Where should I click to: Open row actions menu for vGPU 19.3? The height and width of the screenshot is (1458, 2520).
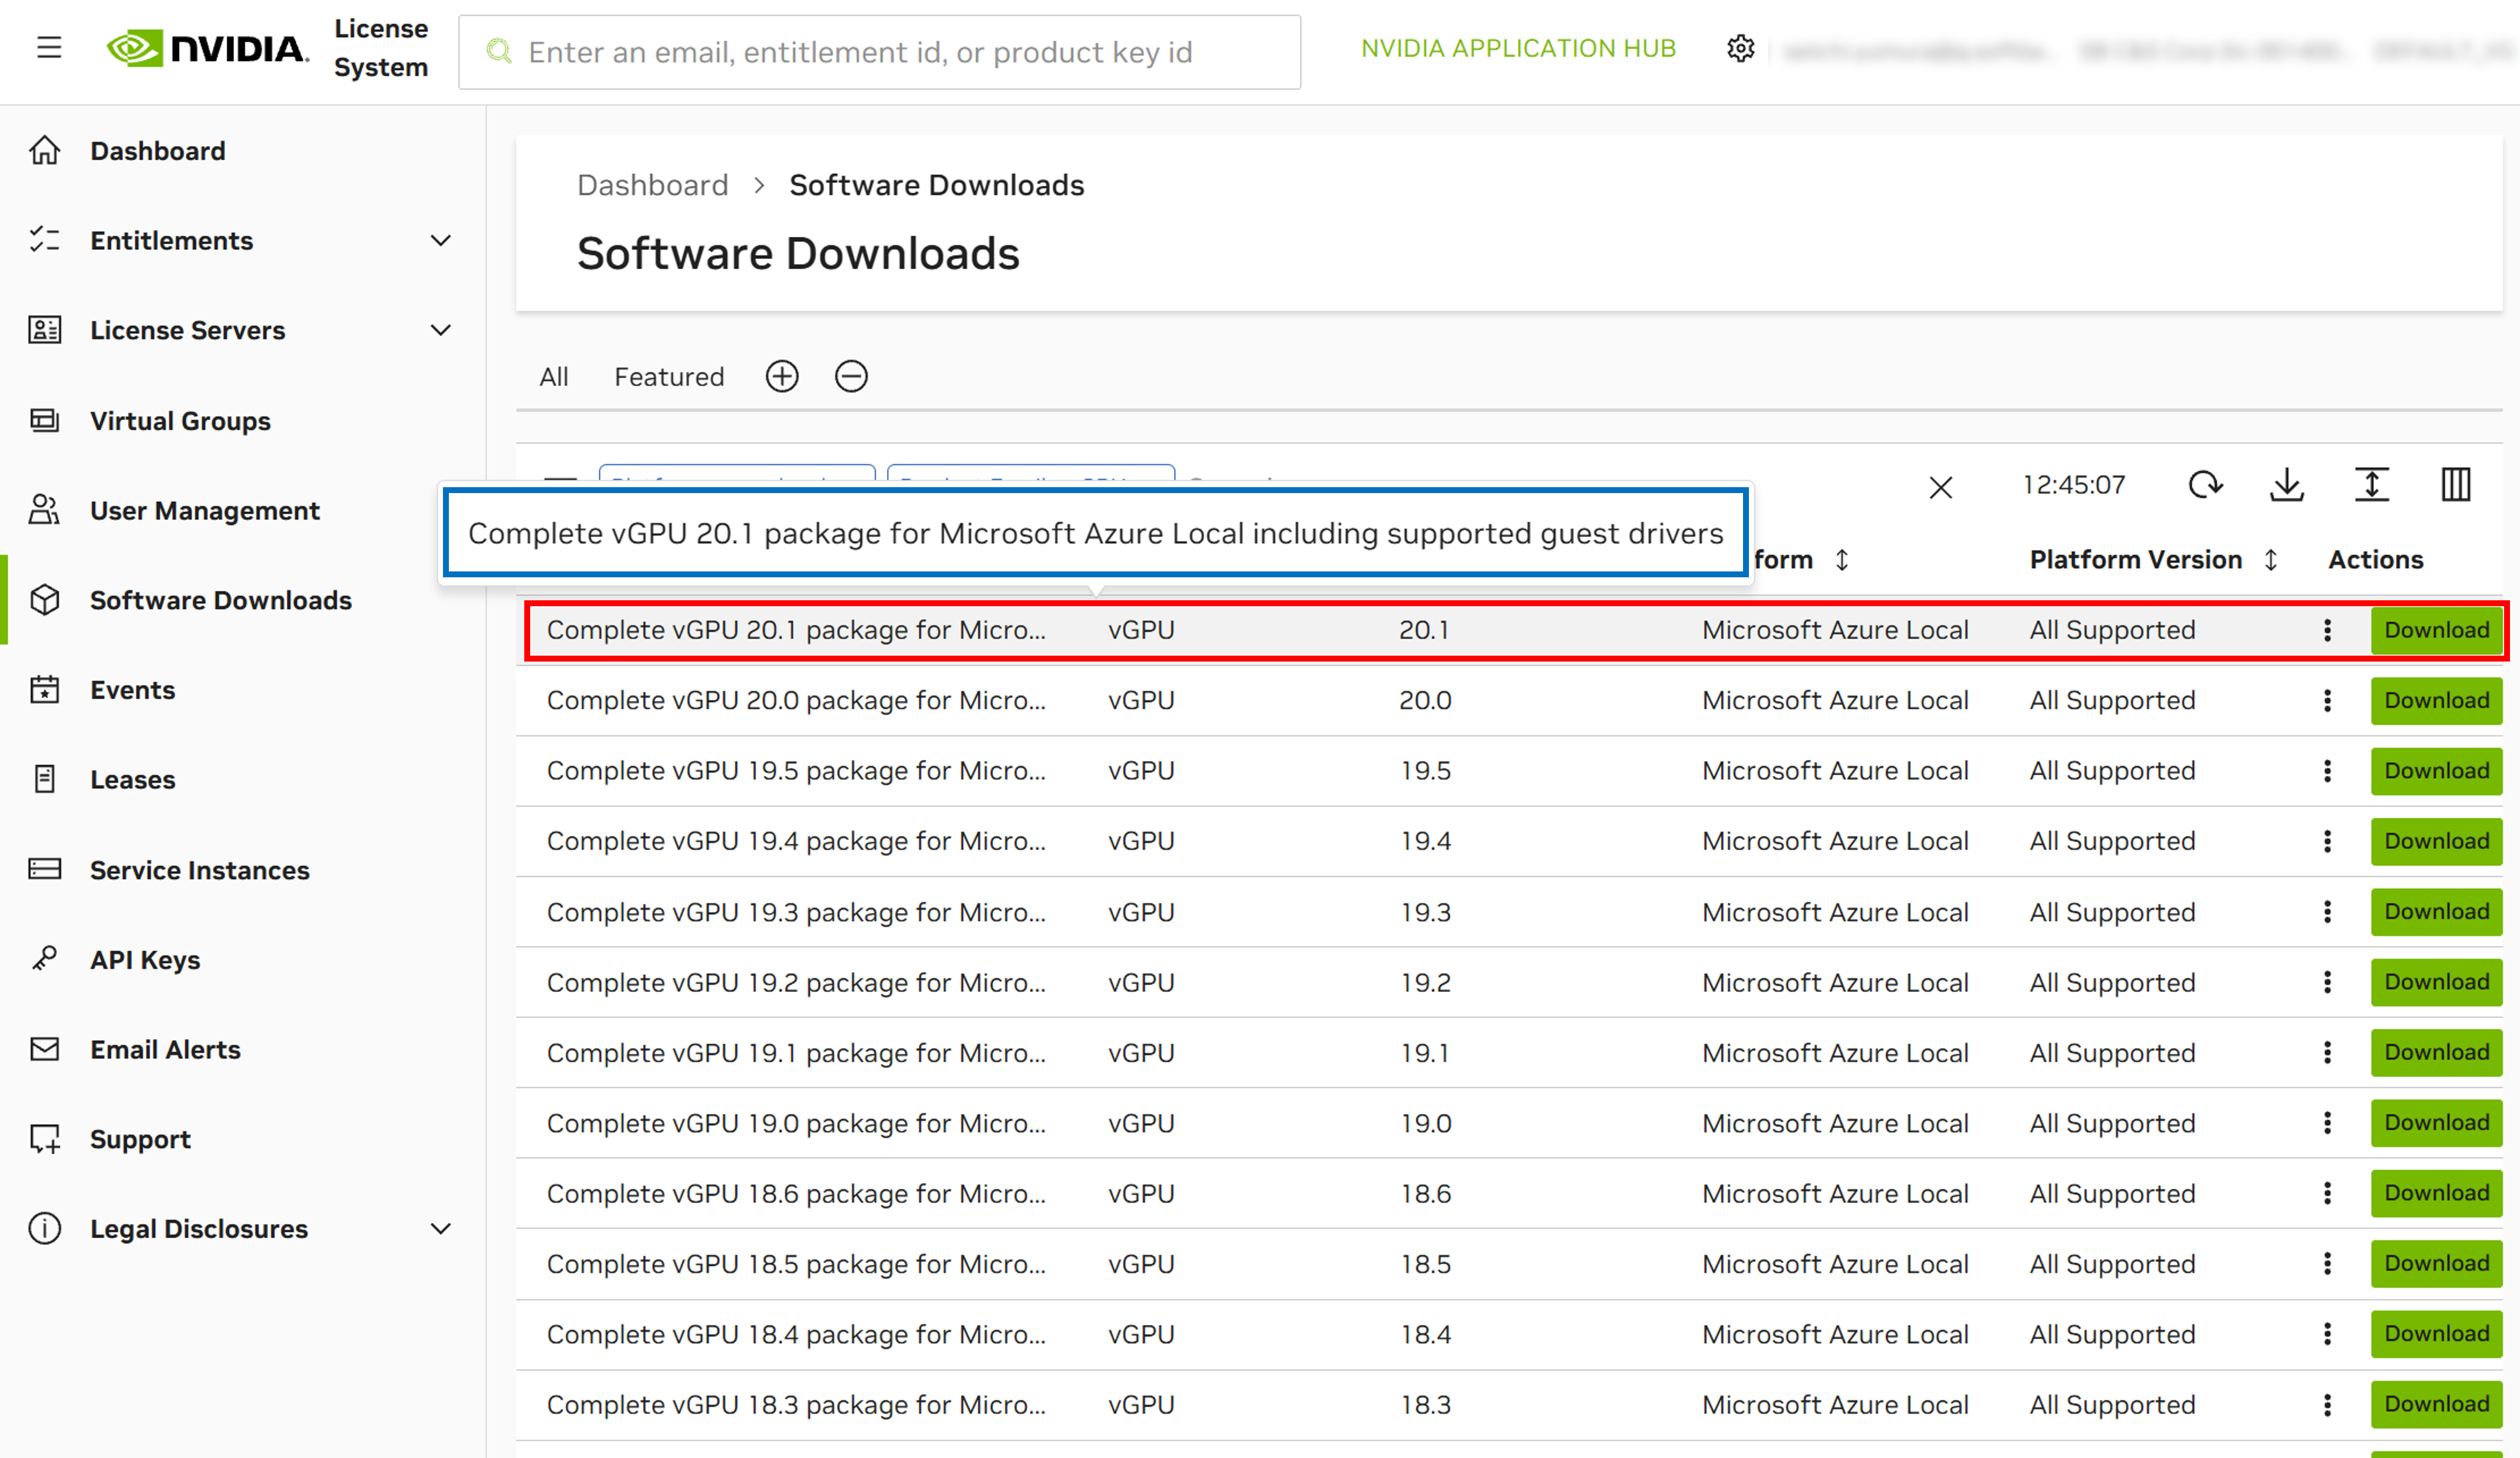2328,912
